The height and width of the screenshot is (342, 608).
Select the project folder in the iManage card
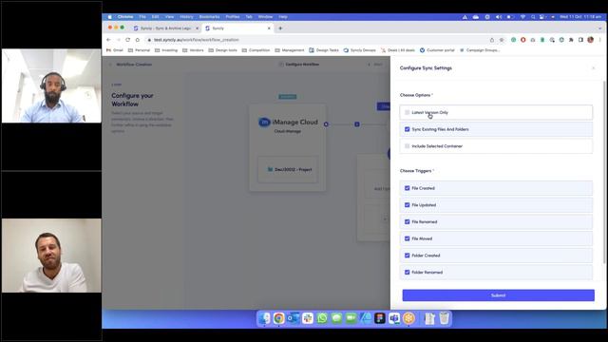(288, 169)
